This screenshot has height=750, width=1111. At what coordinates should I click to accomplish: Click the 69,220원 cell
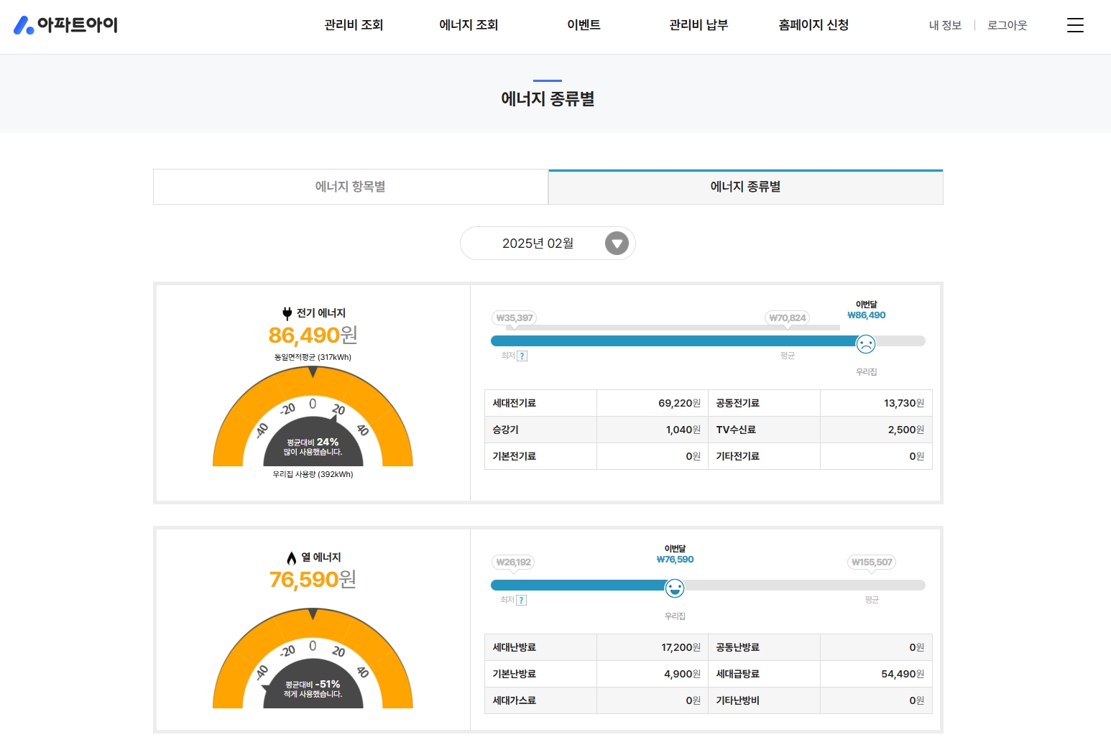[x=653, y=403]
